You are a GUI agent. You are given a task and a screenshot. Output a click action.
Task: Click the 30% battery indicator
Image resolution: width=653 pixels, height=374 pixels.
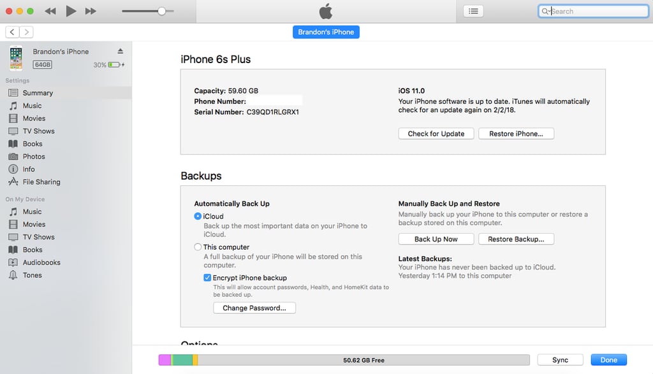(x=108, y=65)
